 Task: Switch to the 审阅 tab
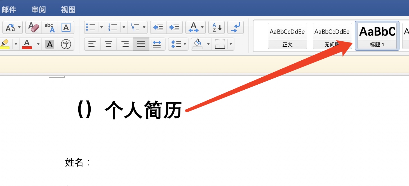(x=39, y=10)
